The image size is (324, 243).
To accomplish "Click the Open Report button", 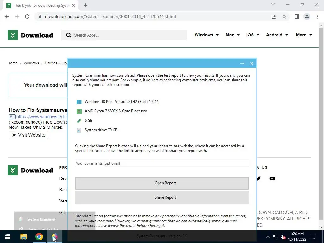I will [x=162, y=183].
